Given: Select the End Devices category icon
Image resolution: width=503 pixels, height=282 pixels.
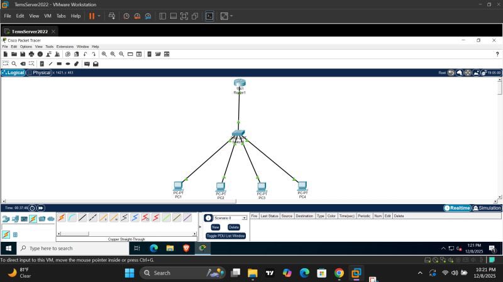Looking at the screenshot, I should pos(14,219).
